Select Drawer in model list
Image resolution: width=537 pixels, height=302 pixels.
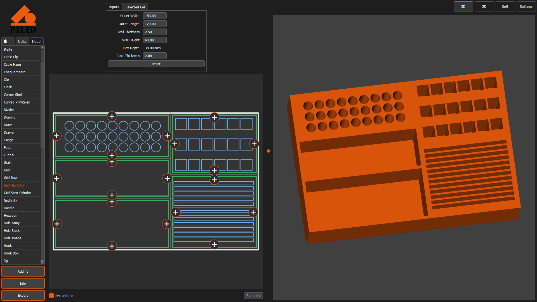point(21,133)
